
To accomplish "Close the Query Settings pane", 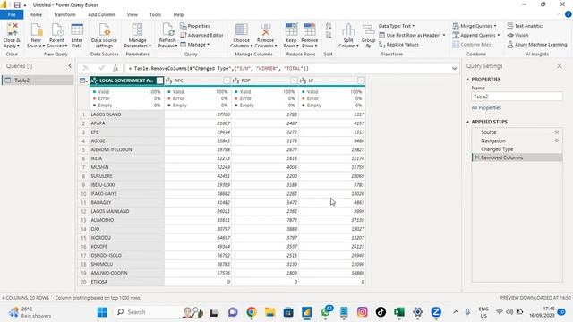I will click(560, 65).
